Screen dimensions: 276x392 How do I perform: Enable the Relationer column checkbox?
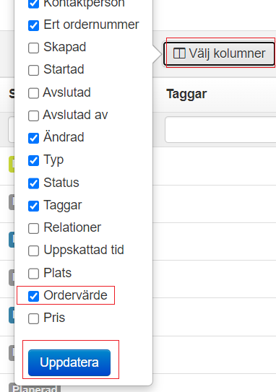[x=33, y=228]
